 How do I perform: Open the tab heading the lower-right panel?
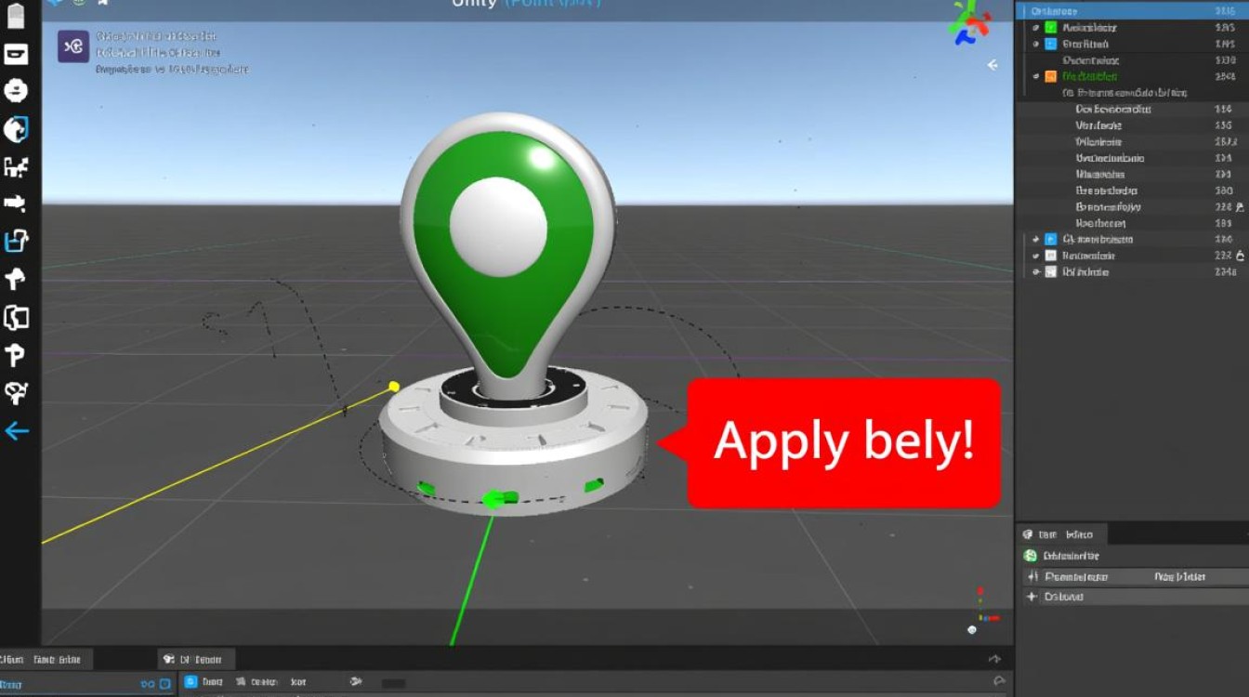pyautogui.click(x=1062, y=534)
